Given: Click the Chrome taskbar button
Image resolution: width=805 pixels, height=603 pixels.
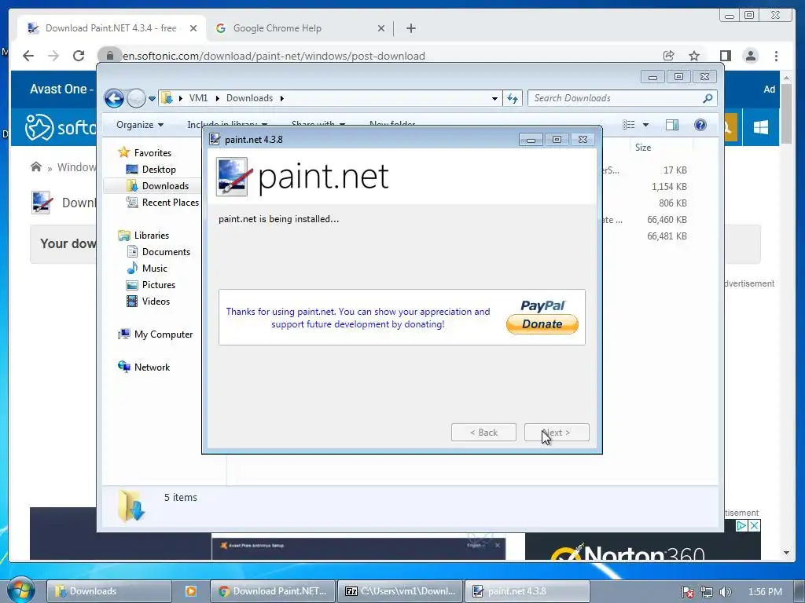Looking at the screenshot, I should pyautogui.click(x=273, y=591).
